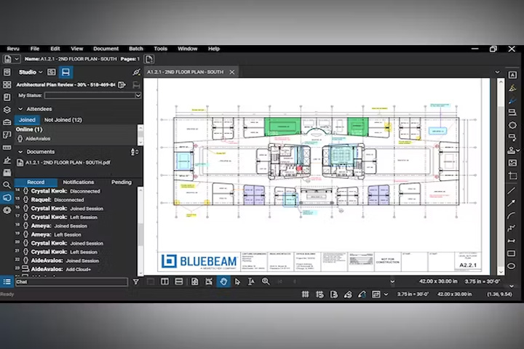524x349 pixels.
Task: Activate the Select Text tool
Action: pyautogui.click(x=251, y=281)
